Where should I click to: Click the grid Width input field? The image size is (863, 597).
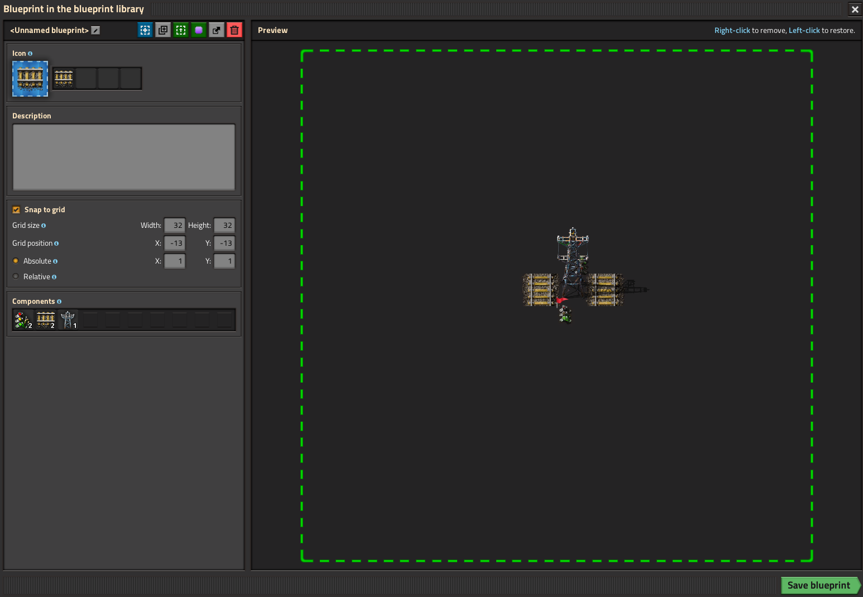[x=175, y=226]
